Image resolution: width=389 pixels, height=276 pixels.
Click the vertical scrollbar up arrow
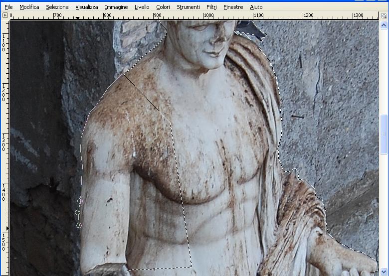tap(384, 25)
